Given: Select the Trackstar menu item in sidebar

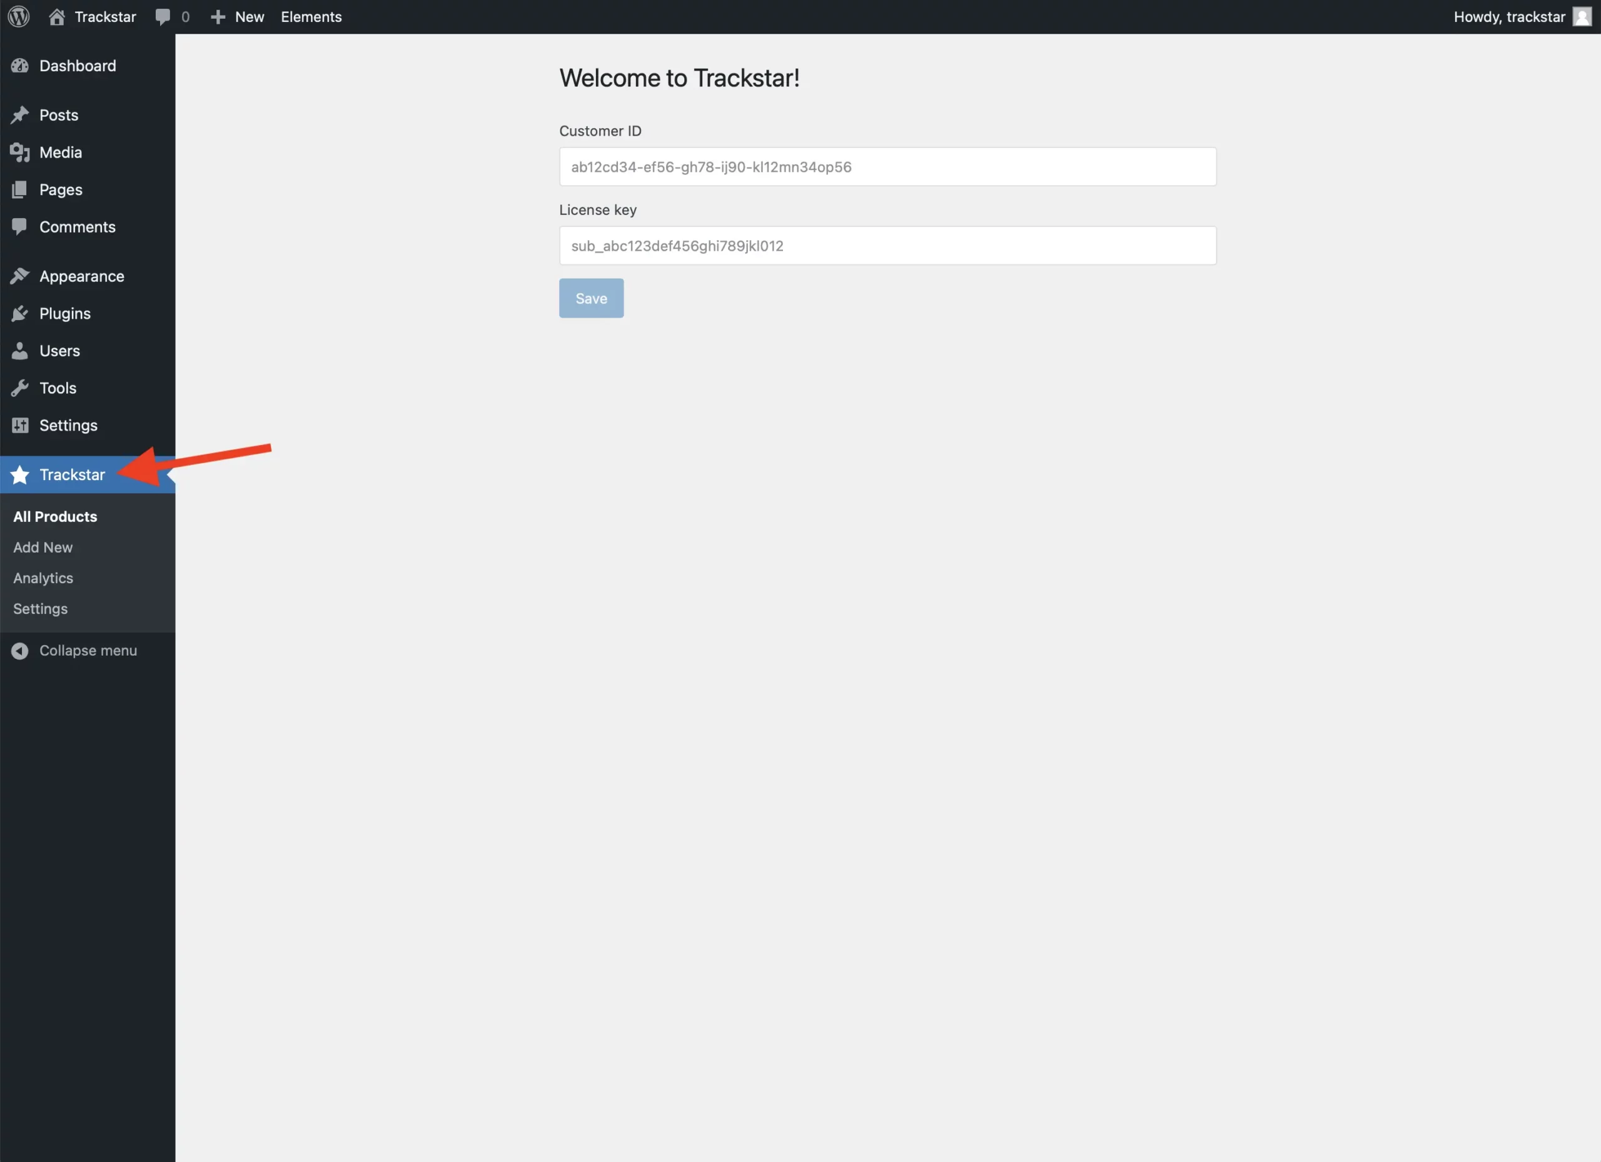Looking at the screenshot, I should (88, 475).
